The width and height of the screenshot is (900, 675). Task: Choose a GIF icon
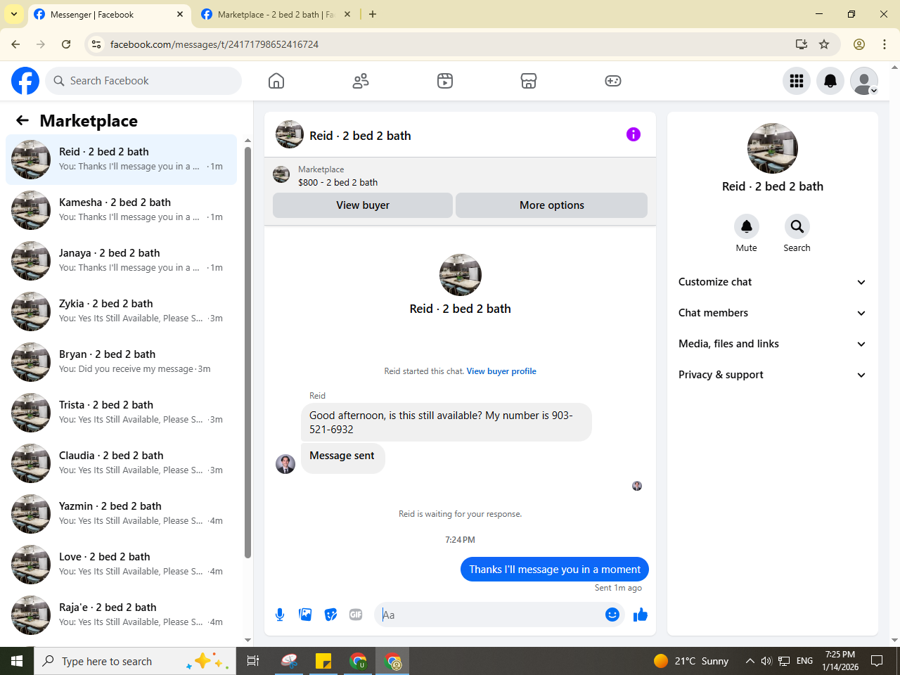pyautogui.click(x=356, y=615)
